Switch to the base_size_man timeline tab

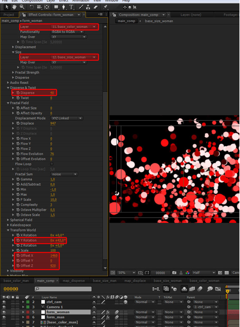coord(105,281)
